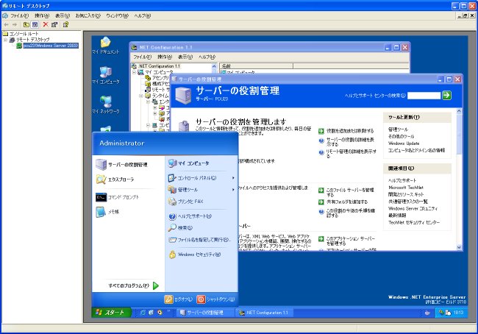Click the 名前 column header in .NET Configuration

[x=256, y=66]
